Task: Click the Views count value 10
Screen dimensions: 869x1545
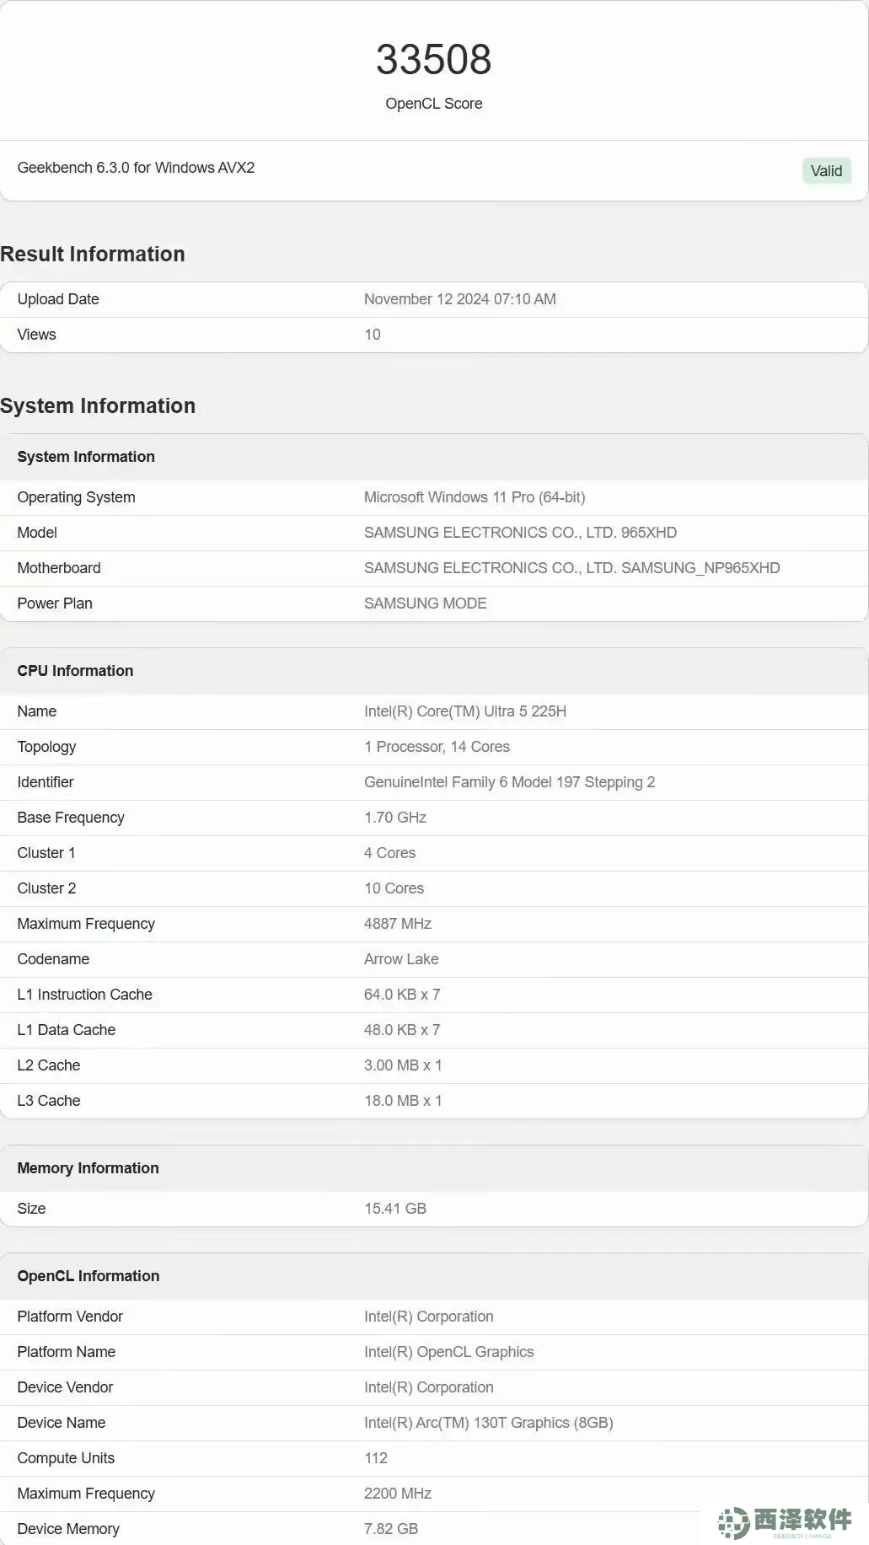Action: [372, 335]
